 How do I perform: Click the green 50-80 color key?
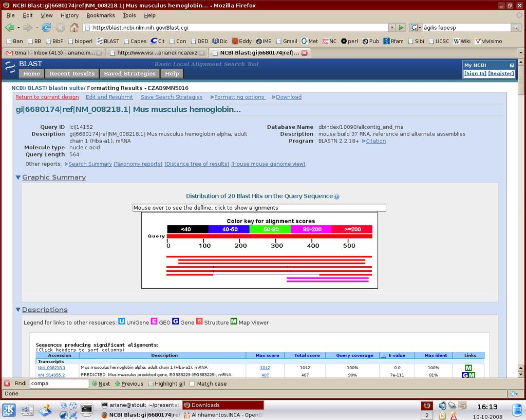coord(270,229)
